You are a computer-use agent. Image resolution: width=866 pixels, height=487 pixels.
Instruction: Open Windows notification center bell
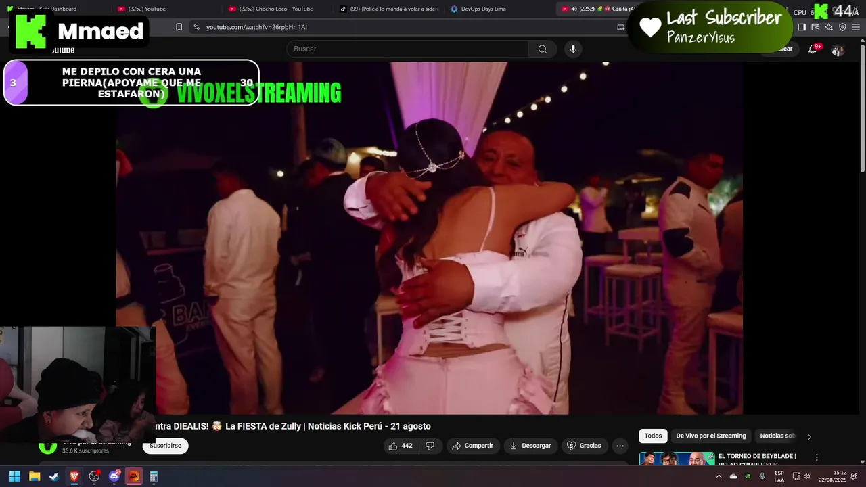coord(854,477)
